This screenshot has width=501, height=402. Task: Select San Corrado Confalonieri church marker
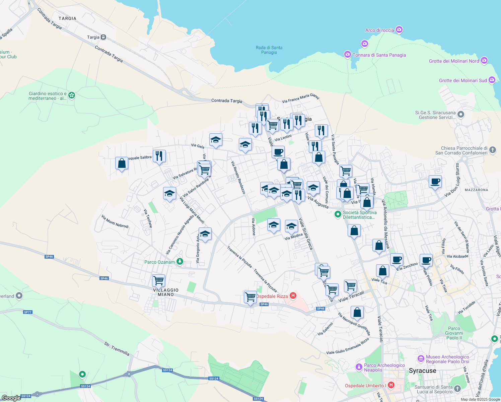pos(493,150)
